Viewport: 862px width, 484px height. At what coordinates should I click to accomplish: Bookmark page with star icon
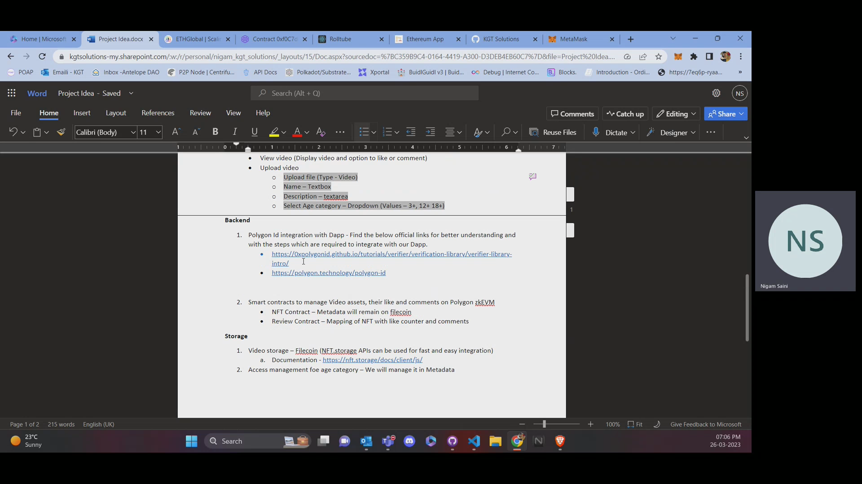tap(659, 56)
